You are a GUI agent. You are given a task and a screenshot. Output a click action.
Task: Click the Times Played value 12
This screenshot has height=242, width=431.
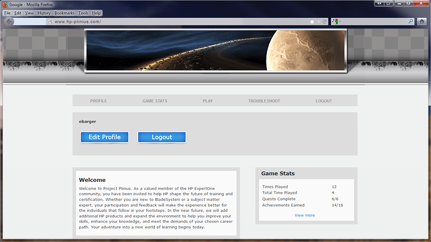[x=334, y=186]
